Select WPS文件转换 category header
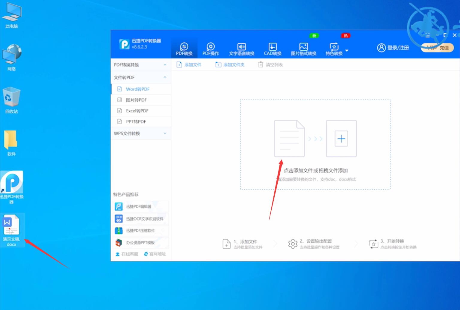The image size is (460, 310). click(x=141, y=133)
